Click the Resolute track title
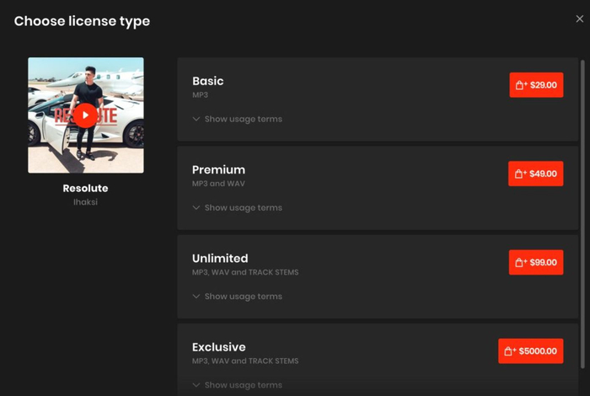Screen dimensions: 590x396 (85, 188)
